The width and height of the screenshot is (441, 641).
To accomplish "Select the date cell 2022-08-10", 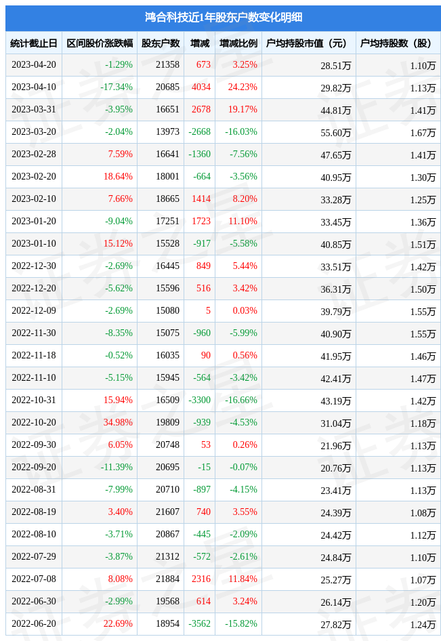I will point(33,535).
